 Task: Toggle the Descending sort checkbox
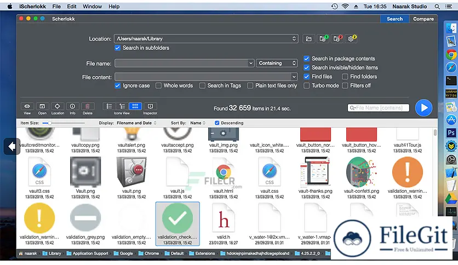pyautogui.click(x=217, y=123)
